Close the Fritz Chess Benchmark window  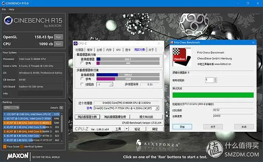253,42
